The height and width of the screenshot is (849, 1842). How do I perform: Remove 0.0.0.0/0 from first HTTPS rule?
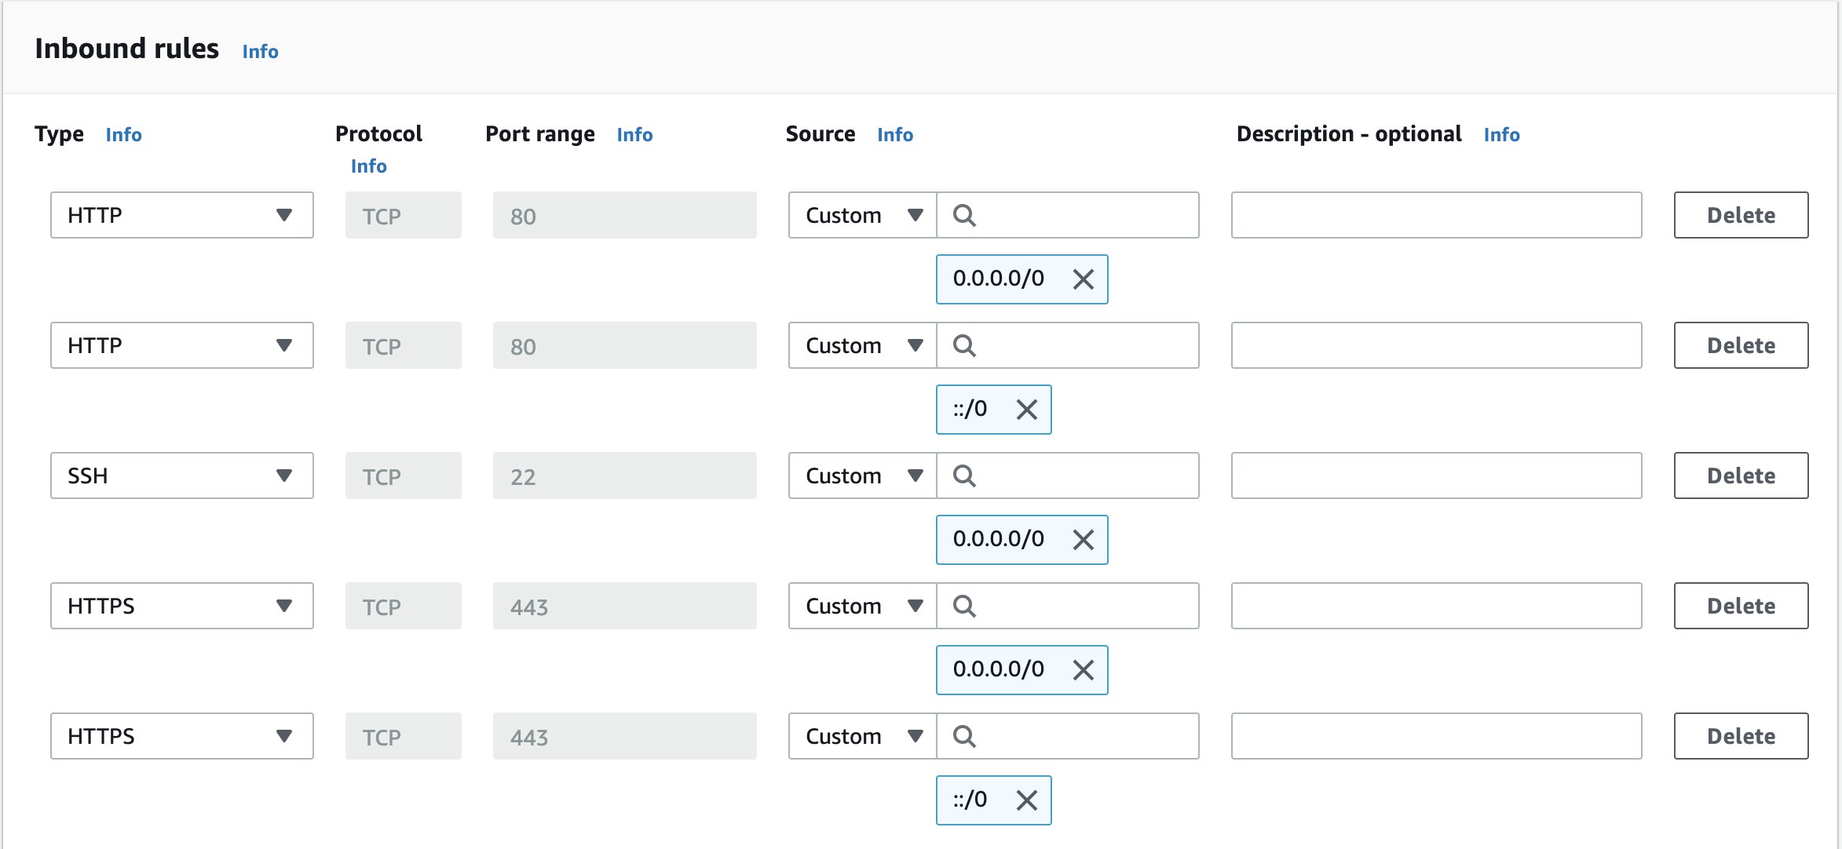click(x=1083, y=670)
